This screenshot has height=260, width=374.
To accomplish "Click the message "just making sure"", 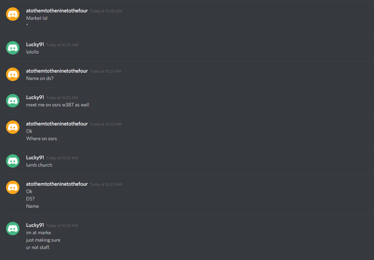I will [x=43, y=240].
